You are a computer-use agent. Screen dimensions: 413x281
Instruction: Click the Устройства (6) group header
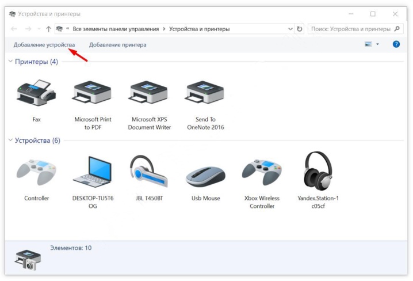[37, 140]
